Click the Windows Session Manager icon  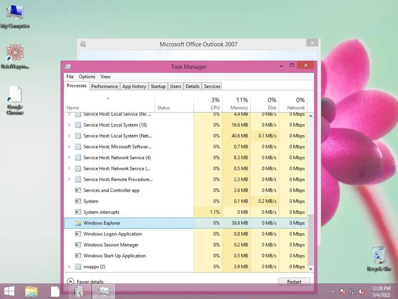[x=78, y=245]
